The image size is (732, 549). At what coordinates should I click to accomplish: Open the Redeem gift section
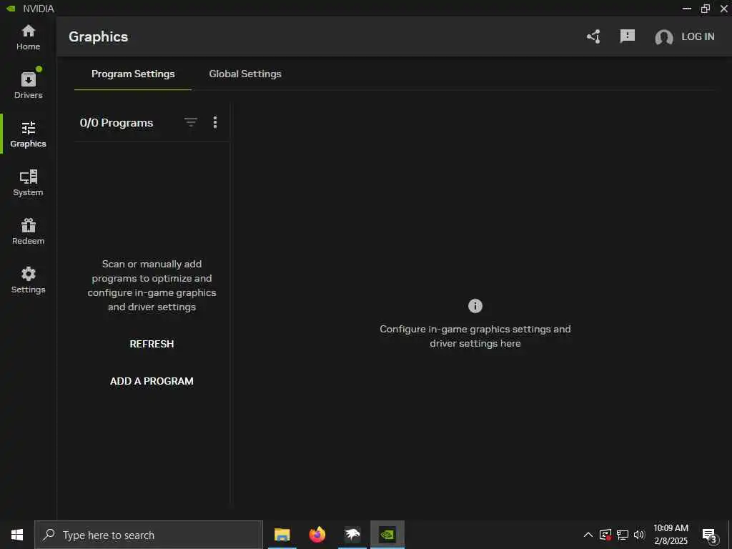pyautogui.click(x=28, y=231)
